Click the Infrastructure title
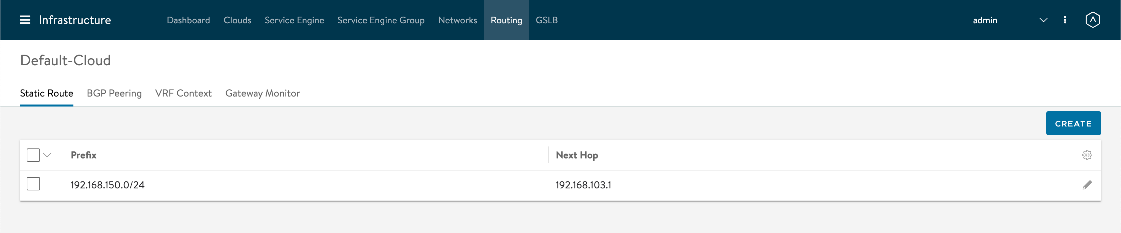Viewport: 1121px width, 233px height. [75, 20]
